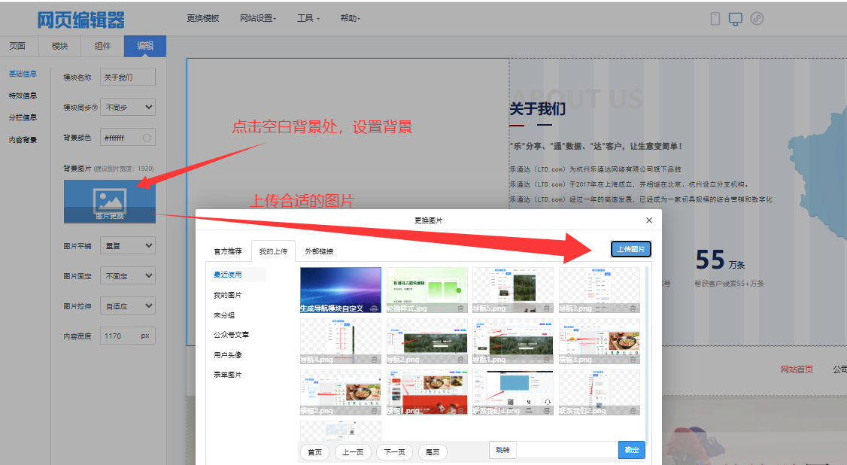Expand the 图片平铺 dropdown
847x465 pixels.
(x=128, y=245)
